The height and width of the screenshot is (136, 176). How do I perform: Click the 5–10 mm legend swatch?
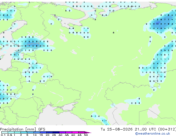(x=30, y=132)
